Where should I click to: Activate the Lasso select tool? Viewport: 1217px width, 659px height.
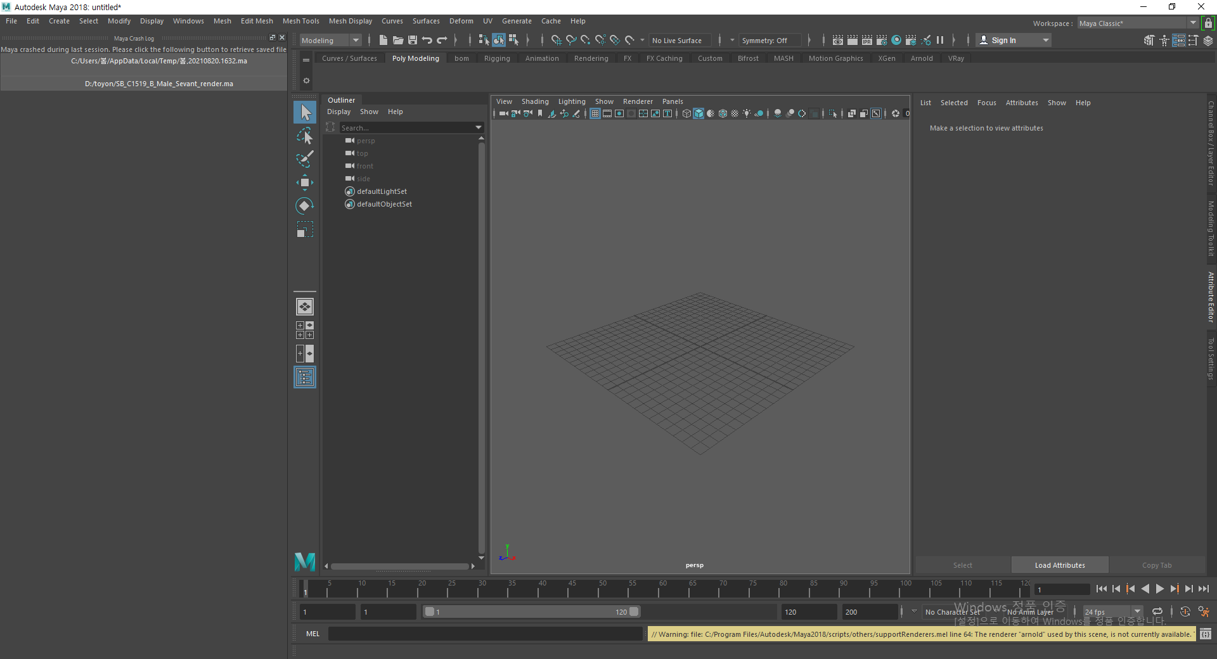(305, 136)
